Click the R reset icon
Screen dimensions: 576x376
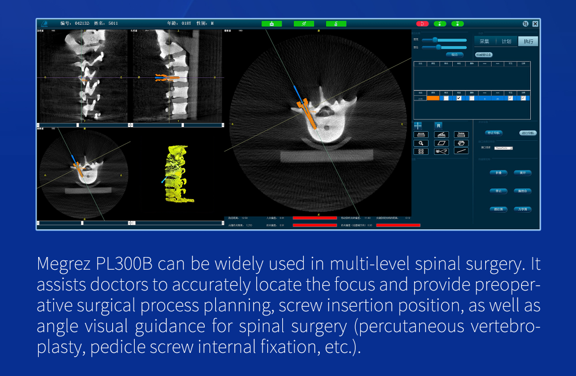438,125
